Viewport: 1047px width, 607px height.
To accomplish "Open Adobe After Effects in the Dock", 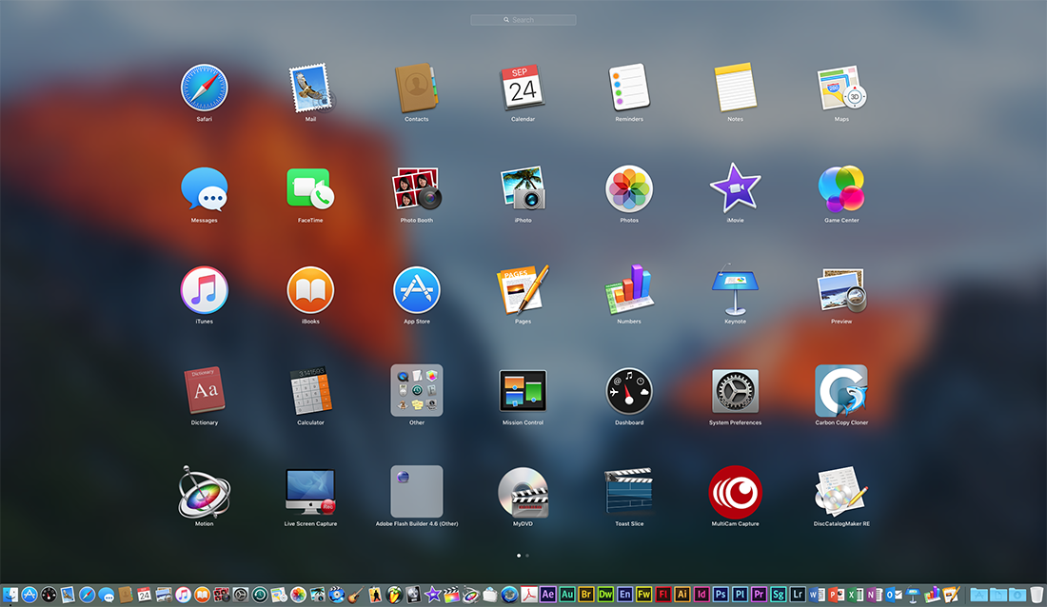I will click(547, 595).
